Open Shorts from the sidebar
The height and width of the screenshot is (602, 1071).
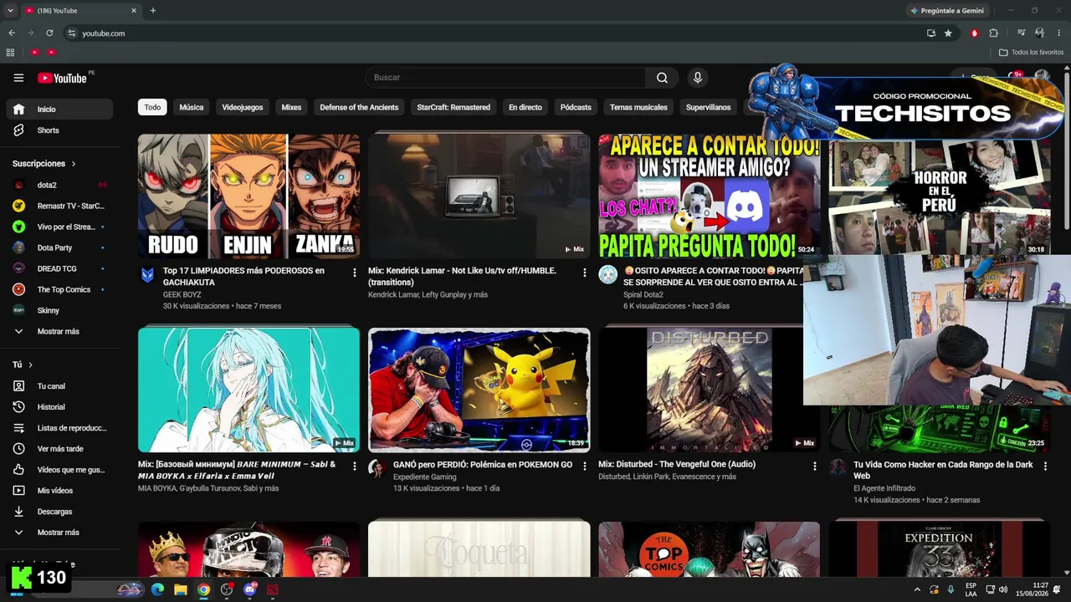click(59, 130)
